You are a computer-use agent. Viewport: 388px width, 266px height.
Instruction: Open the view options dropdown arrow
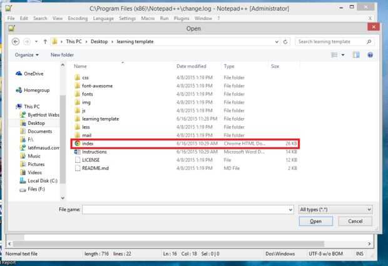[x=343, y=55]
